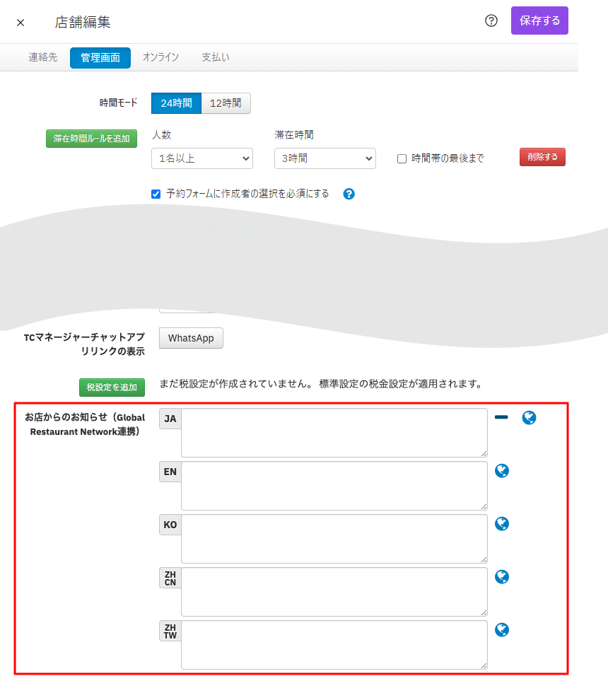Click the minus icon beside JA field

pyautogui.click(x=501, y=417)
